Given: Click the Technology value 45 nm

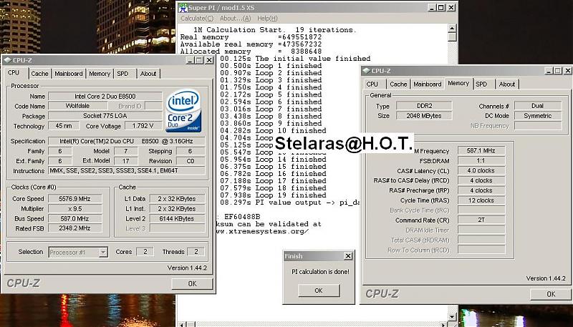Looking at the screenshot, I should click(64, 126).
